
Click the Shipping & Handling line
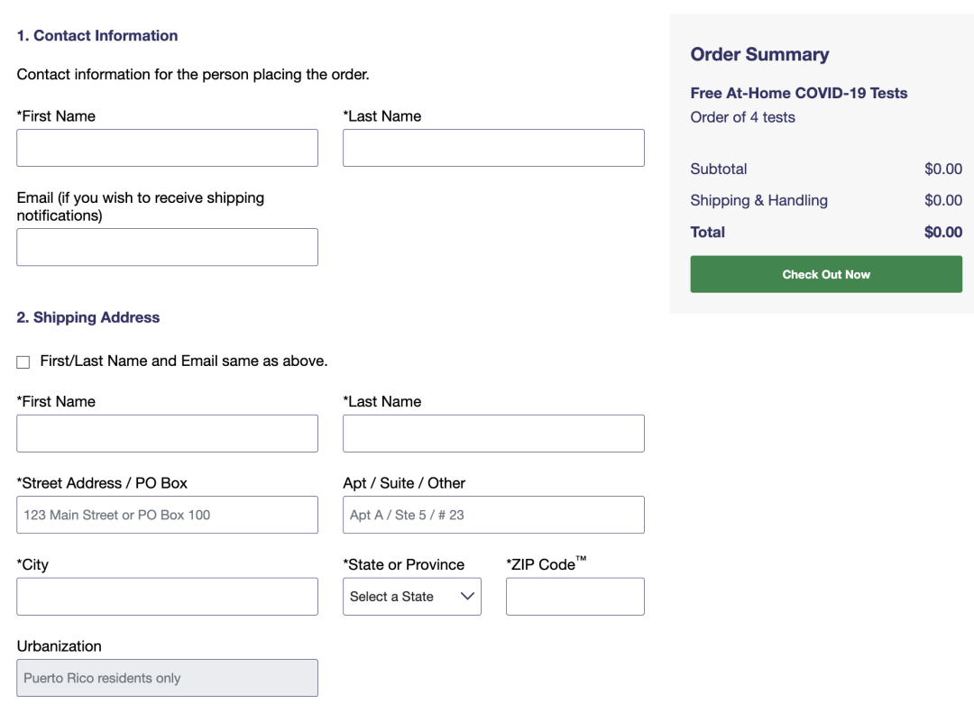tap(758, 200)
